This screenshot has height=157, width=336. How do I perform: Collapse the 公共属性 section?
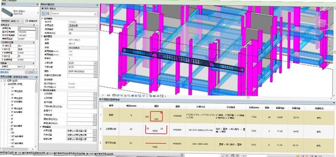pyautogui.click(x=42, y=18)
